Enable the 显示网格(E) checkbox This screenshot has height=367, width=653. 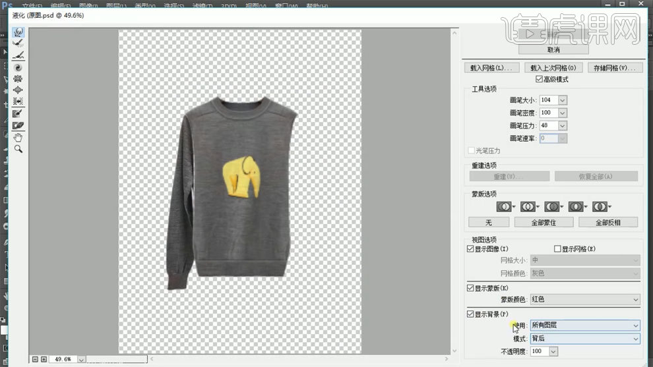point(557,249)
